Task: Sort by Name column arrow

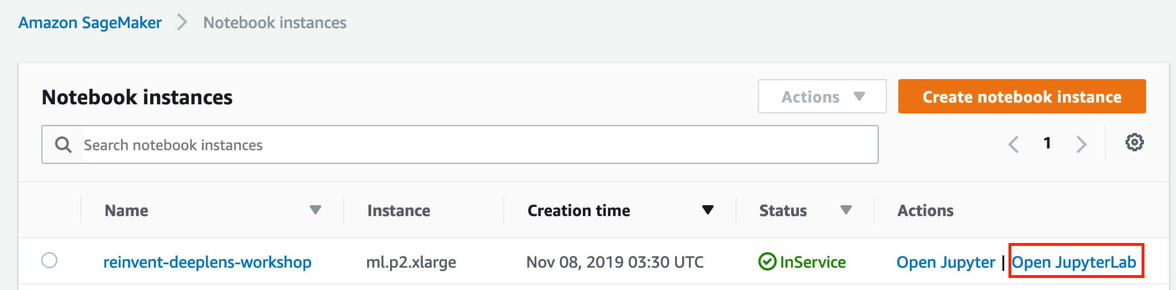Action: tap(316, 210)
